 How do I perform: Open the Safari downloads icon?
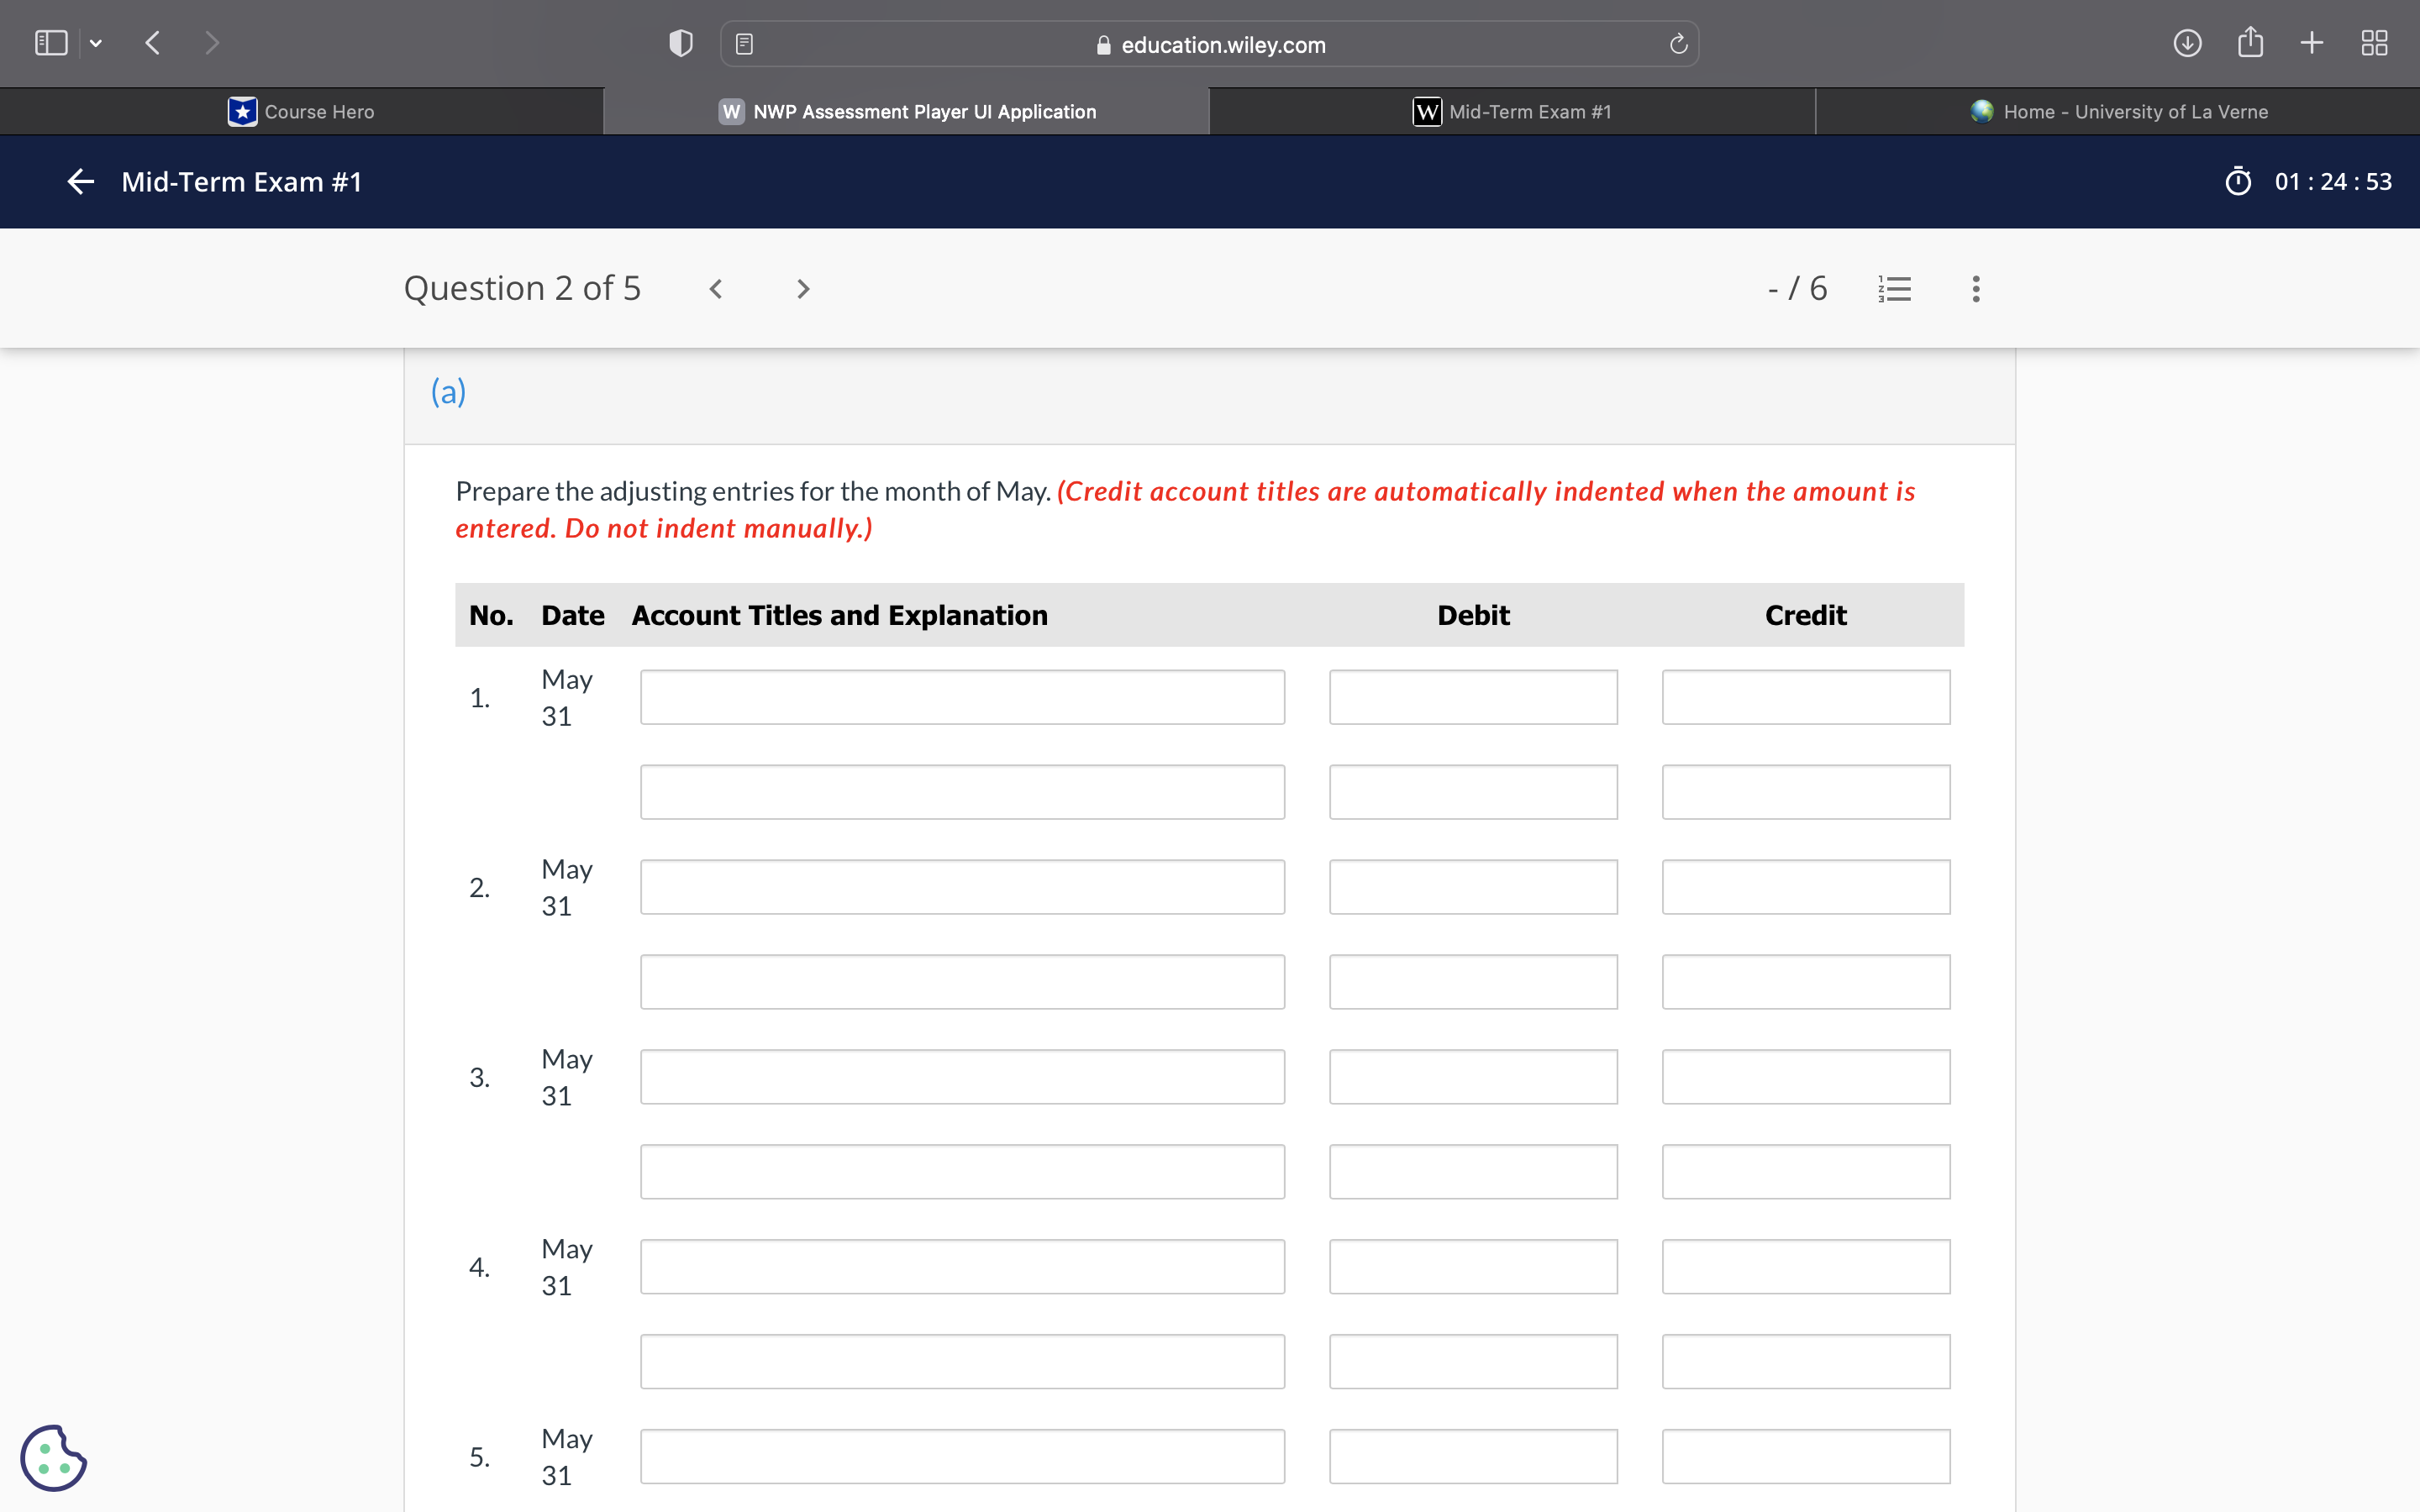pyautogui.click(x=2187, y=43)
